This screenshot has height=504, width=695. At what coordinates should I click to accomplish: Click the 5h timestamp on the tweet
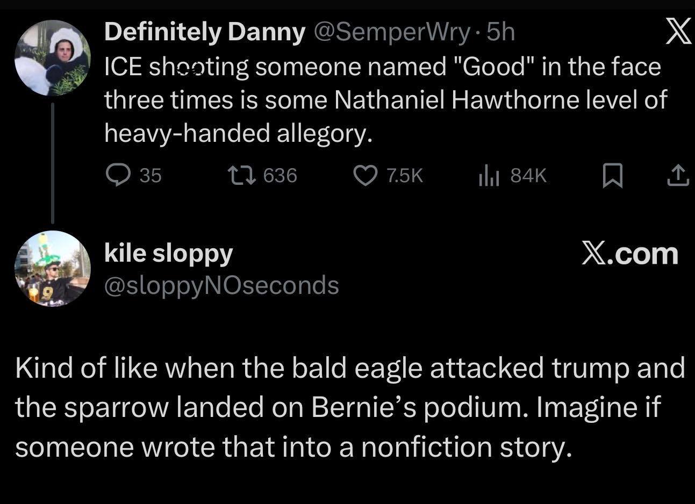click(500, 33)
